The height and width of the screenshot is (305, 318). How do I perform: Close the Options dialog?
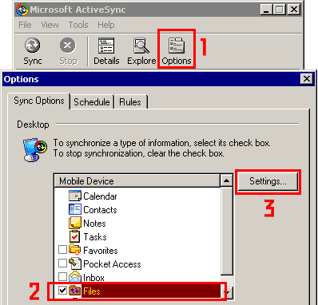(x=307, y=79)
